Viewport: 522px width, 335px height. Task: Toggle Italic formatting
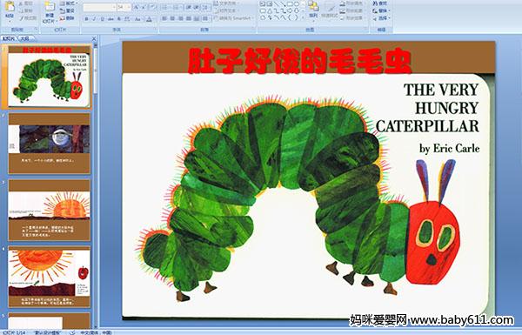pos(94,19)
